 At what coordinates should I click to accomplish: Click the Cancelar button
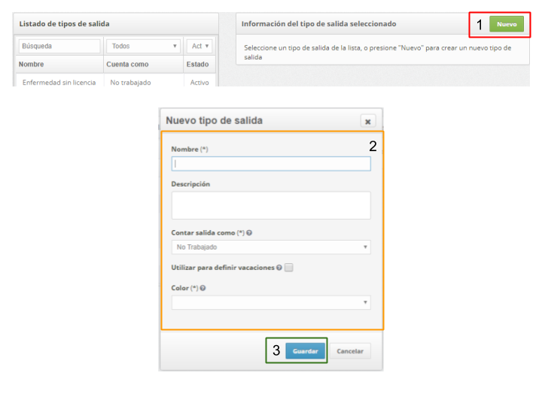coord(350,351)
